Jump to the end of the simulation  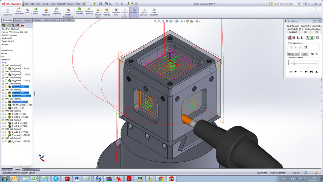(311, 72)
